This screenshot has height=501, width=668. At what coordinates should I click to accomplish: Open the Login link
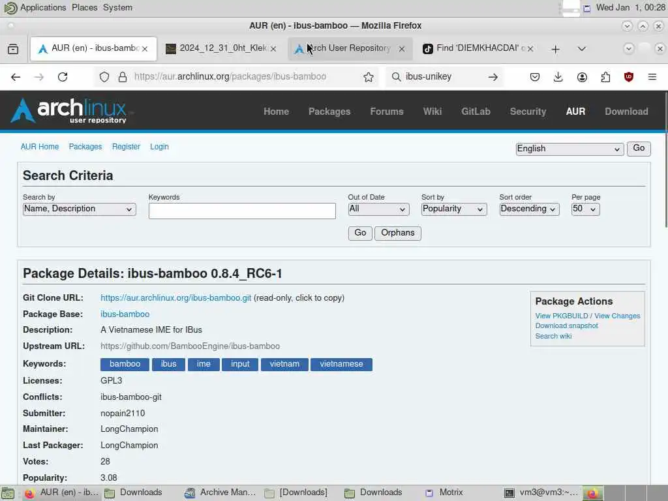159,147
